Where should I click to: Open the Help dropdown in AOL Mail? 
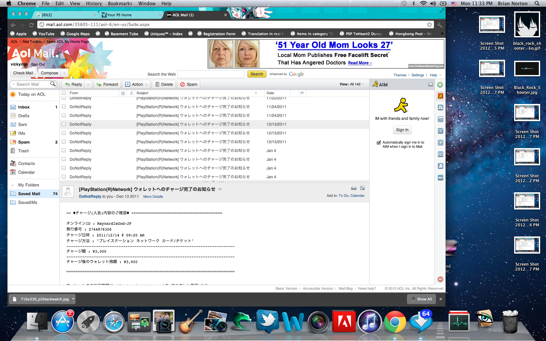click(435, 75)
